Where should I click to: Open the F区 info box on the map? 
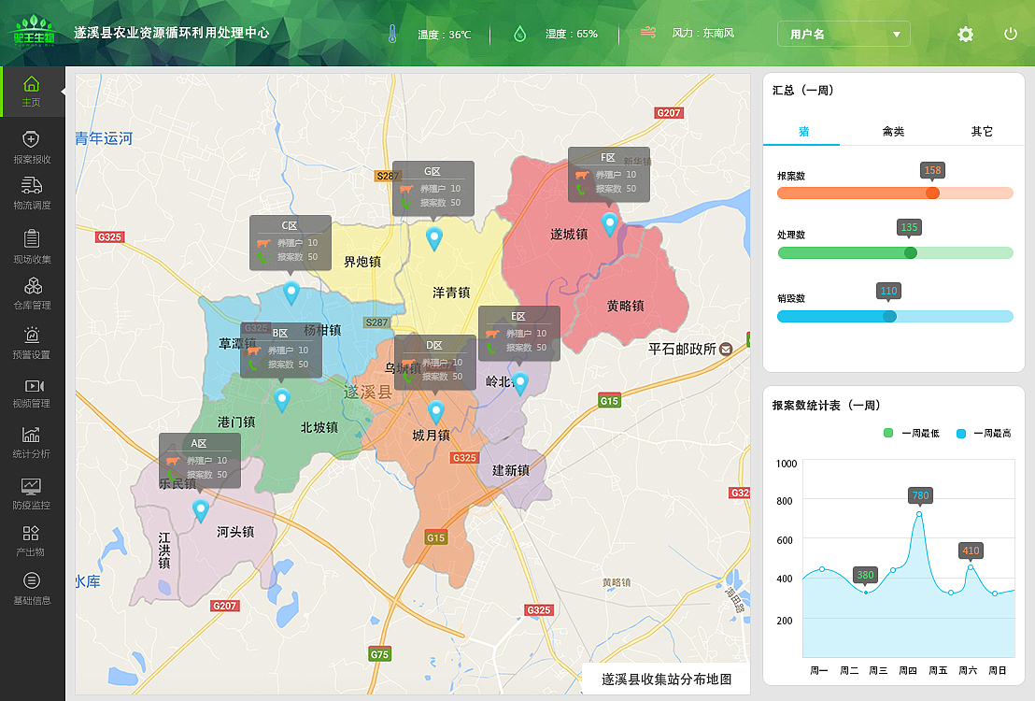coord(608,174)
